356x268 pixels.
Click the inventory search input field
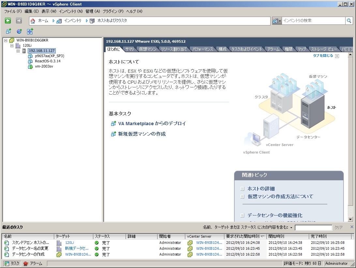(314, 21)
